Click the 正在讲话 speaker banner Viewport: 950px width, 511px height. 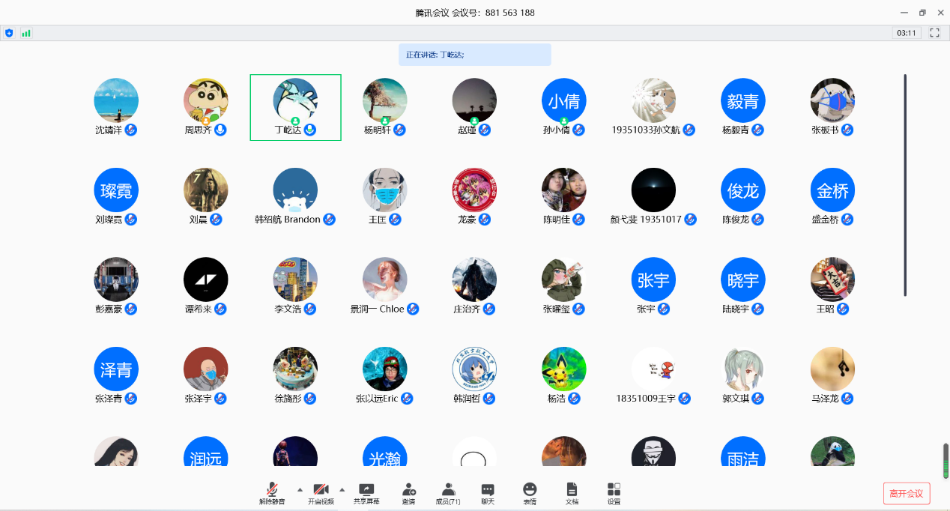click(474, 55)
